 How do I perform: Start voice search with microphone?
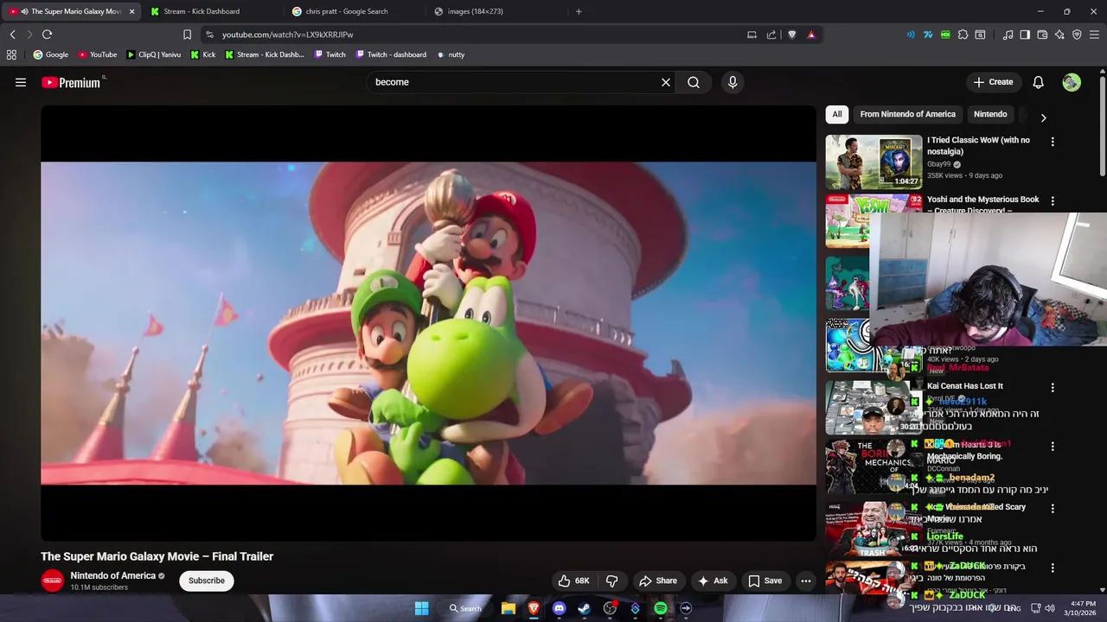coord(733,82)
